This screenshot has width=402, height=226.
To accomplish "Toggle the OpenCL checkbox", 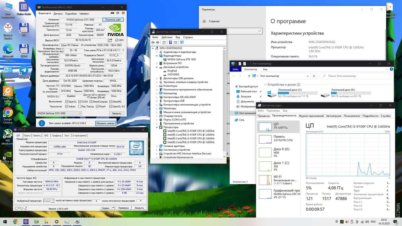I will [66, 102].
